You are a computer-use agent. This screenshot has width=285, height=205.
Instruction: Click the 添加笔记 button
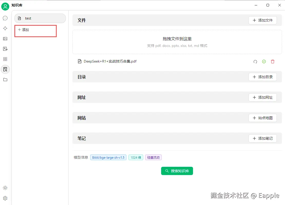[262, 138]
